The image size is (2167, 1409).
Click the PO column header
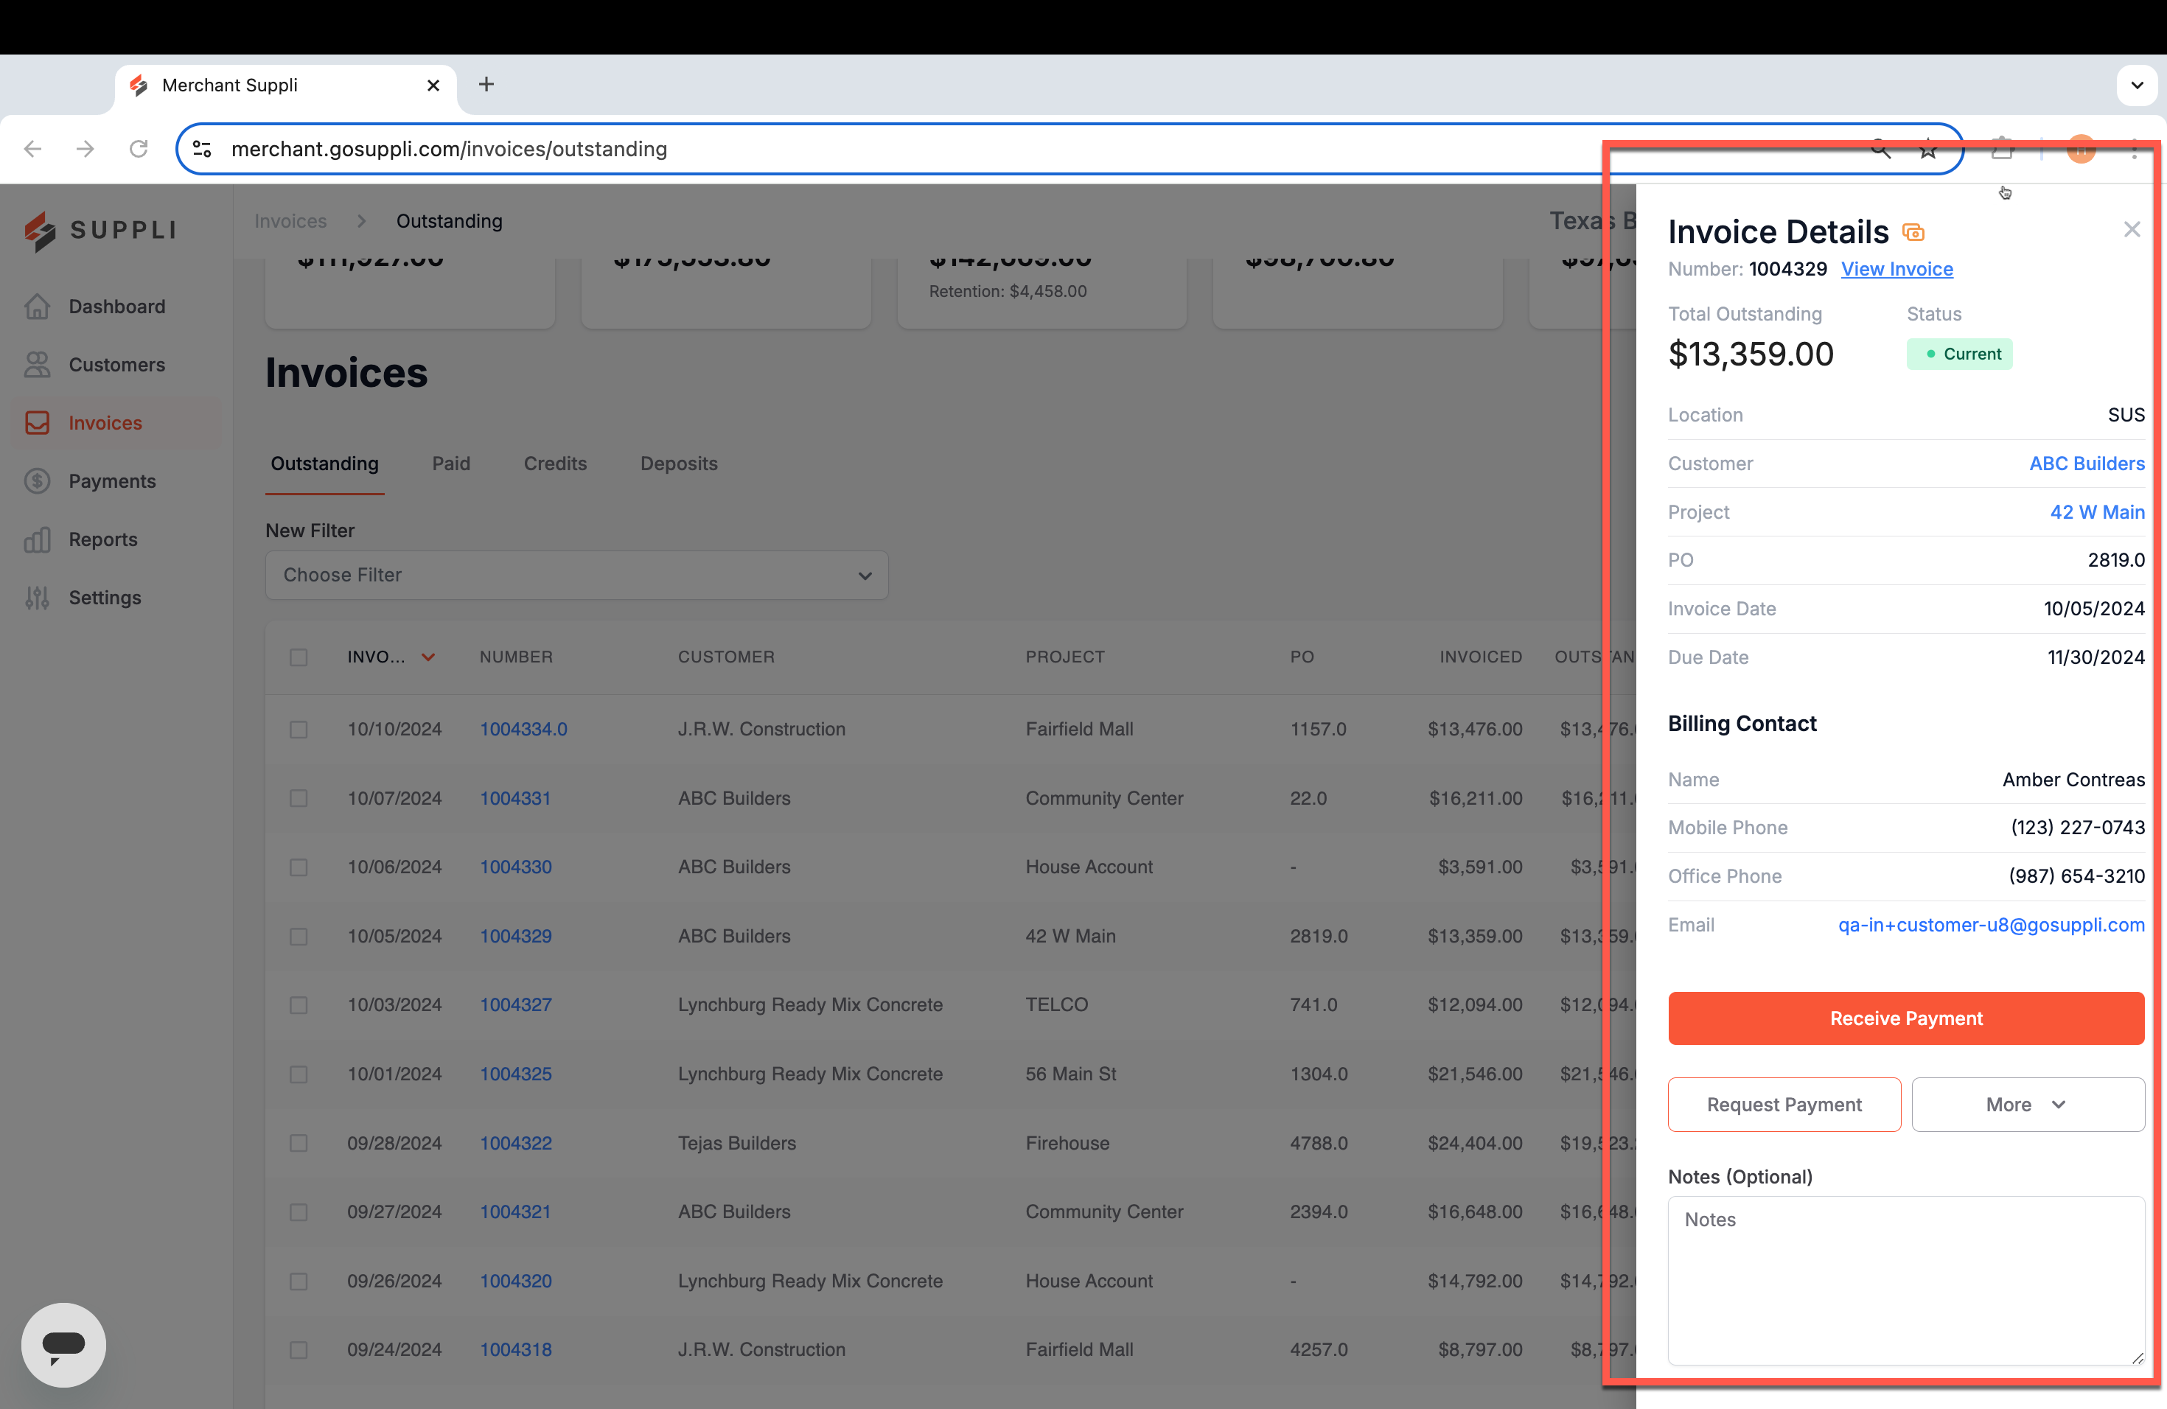point(1302,657)
